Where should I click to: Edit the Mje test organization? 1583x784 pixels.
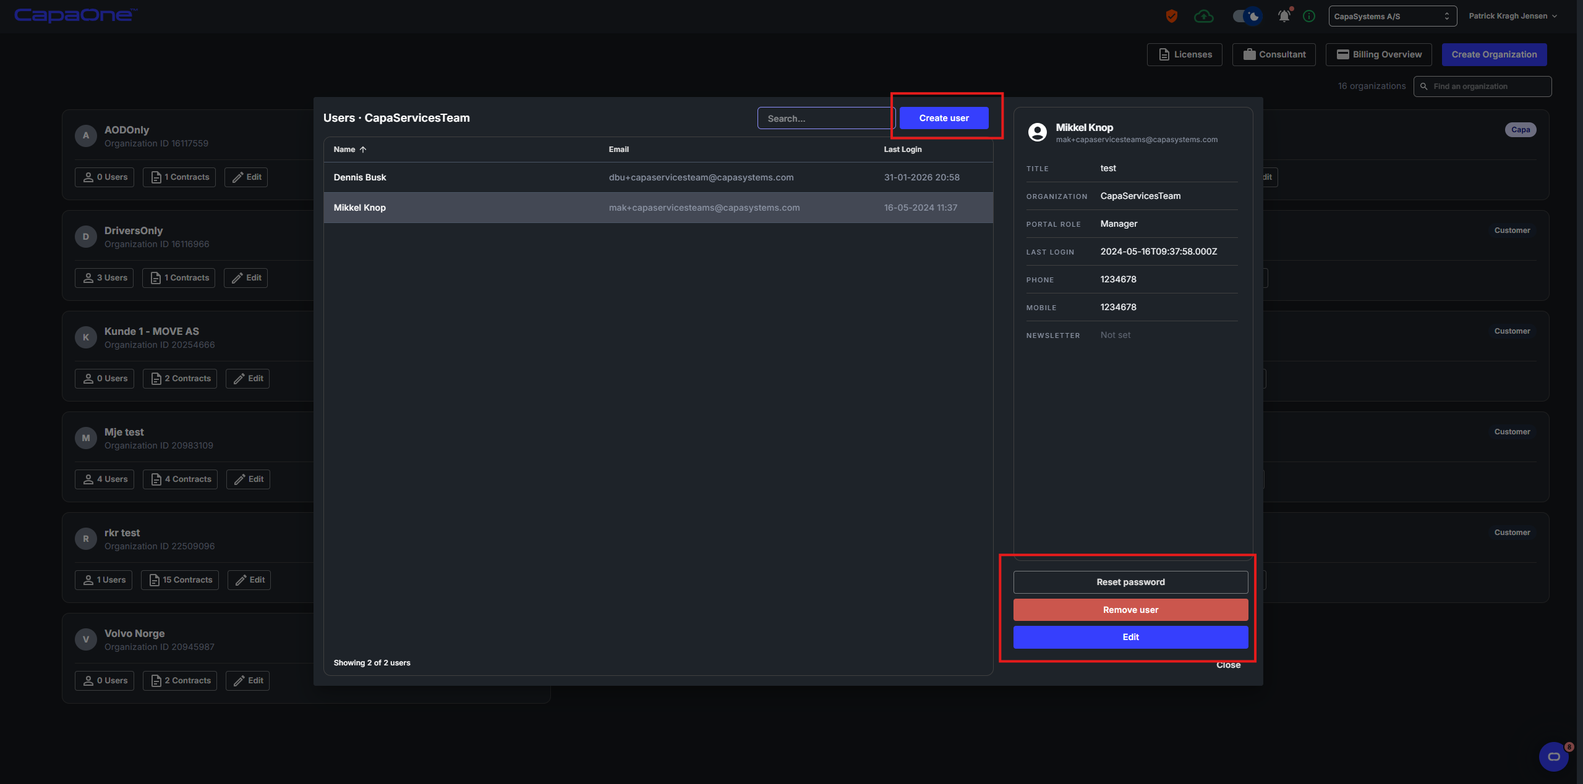[248, 479]
